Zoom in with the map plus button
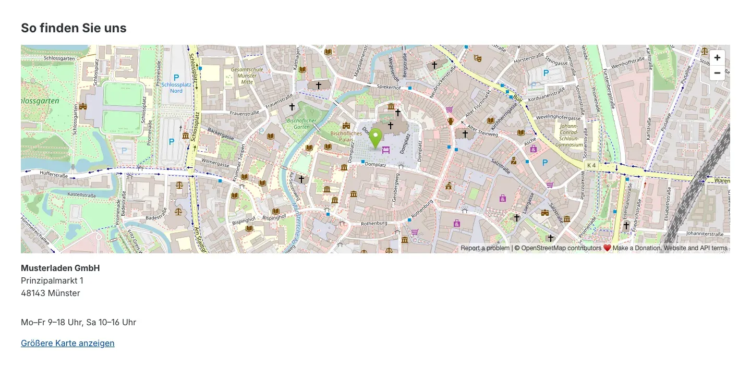The width and height of the screenshot is (751, 368). (718, 58)
